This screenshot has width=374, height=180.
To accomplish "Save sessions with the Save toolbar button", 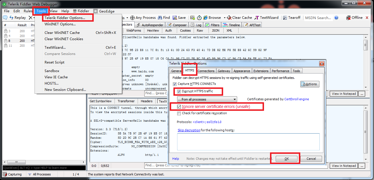I will (x=179, y=18).
